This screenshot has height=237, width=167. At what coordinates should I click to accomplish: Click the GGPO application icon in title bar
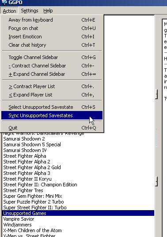pos(4,2)
